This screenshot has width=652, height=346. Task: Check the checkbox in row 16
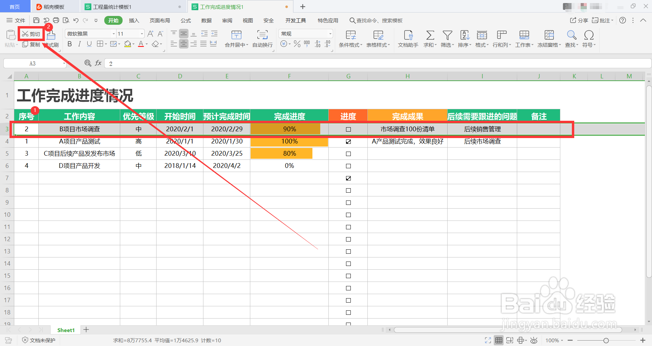click(348, 288)
